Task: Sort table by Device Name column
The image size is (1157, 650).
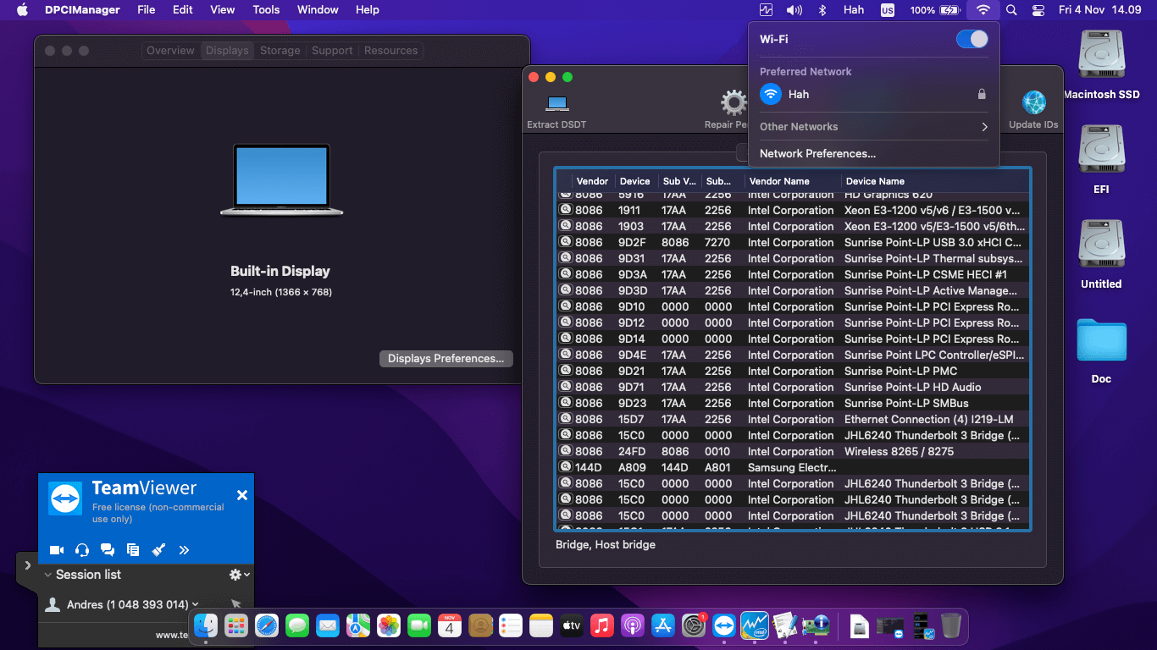Action: pos(936,181)
